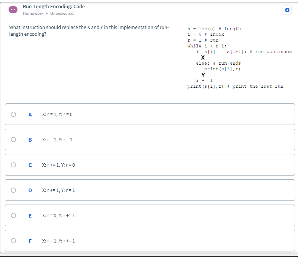
Task: Click the letter B option label
Action: [x=30, y=140]
